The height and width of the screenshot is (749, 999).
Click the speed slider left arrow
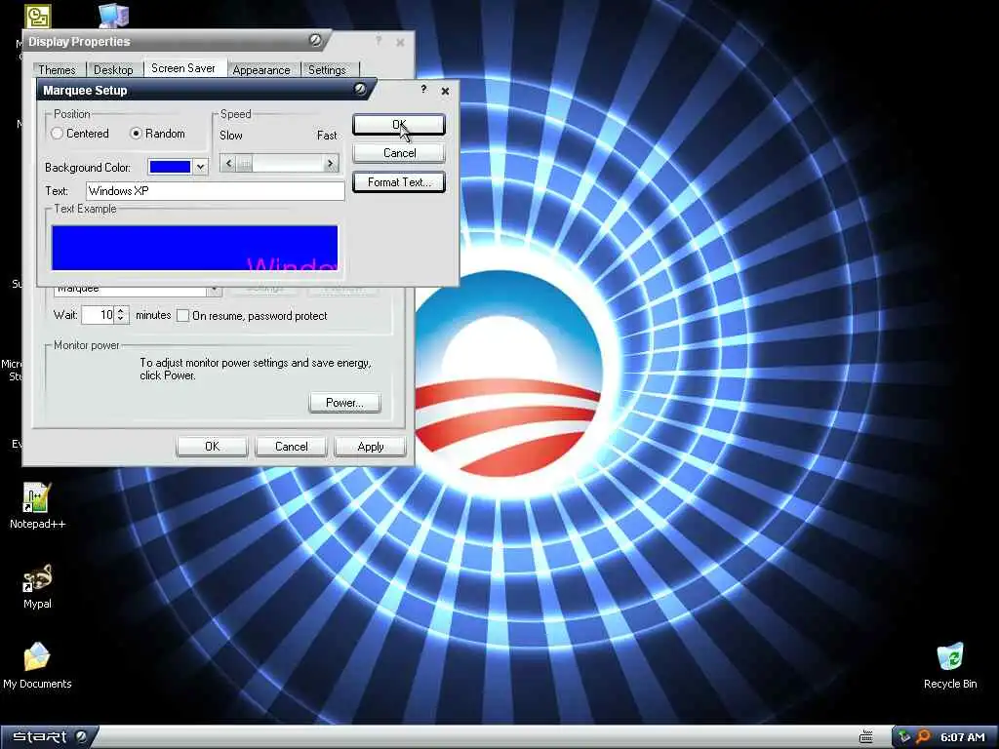coord(228,164)
